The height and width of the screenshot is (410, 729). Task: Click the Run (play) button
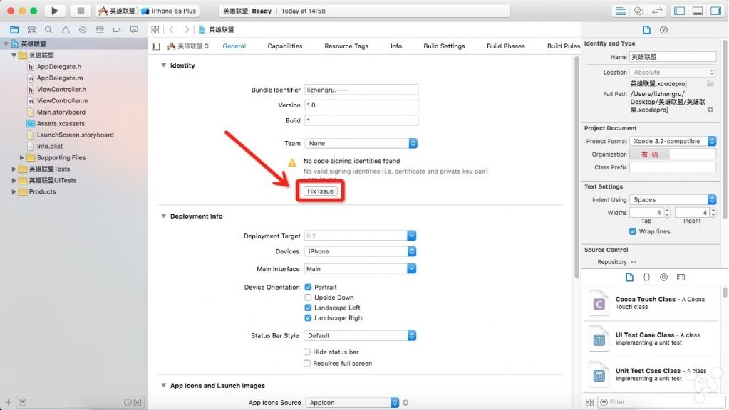(54, 11)
